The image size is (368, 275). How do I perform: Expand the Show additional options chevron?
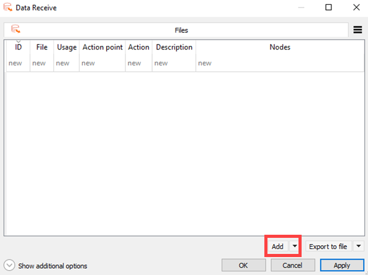[9, 265]
